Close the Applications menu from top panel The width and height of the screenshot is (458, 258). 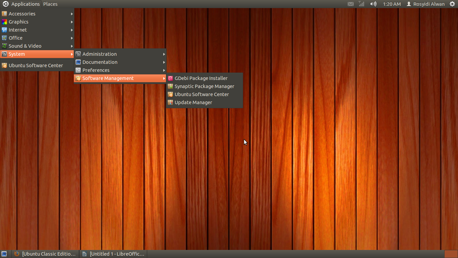point(21,4)
